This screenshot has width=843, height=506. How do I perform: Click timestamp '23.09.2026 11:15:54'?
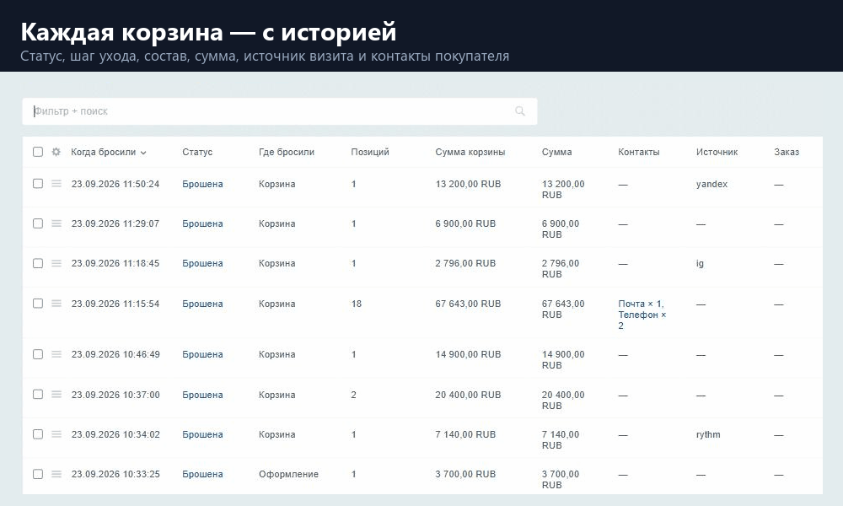pos(115,304)
